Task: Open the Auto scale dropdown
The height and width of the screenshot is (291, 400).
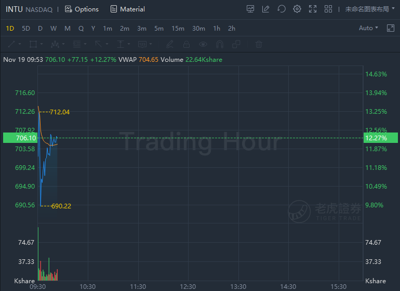Action: [x=368, y=28]
